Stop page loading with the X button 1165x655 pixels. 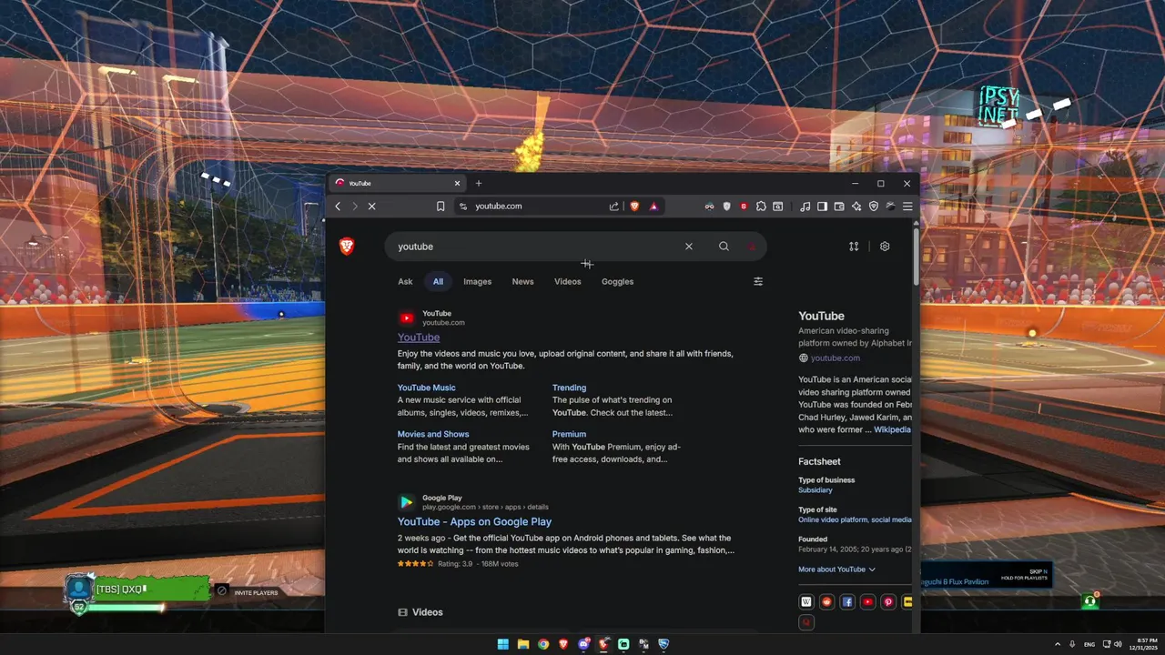click(371, 207)
